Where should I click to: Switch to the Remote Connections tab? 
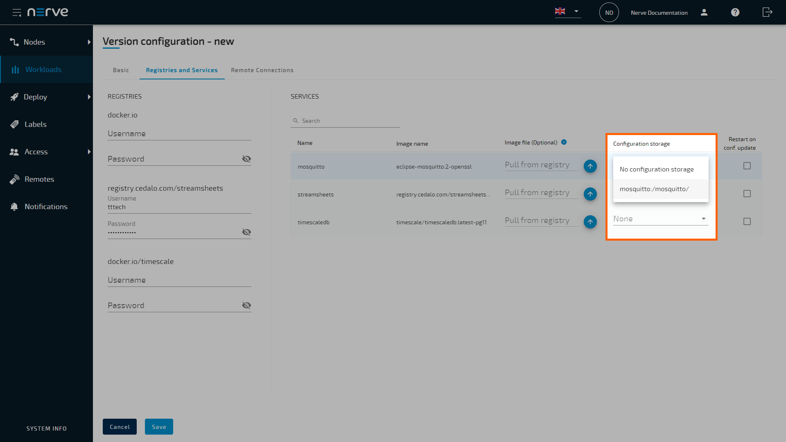(x=262, y=70)
